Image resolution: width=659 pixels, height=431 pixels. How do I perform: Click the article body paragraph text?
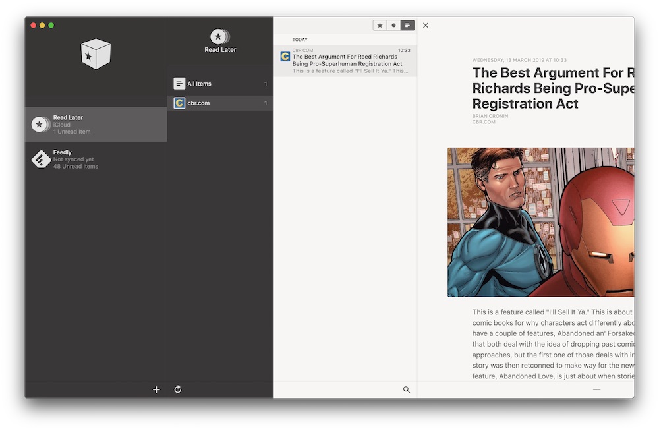553,344
